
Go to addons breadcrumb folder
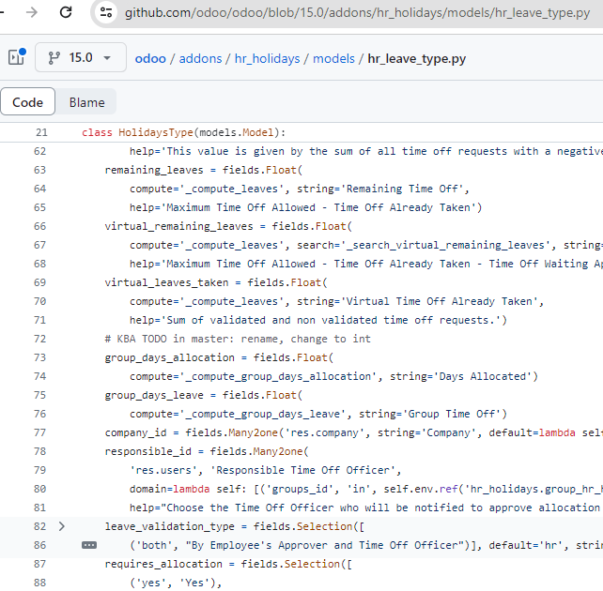(200, 59)
